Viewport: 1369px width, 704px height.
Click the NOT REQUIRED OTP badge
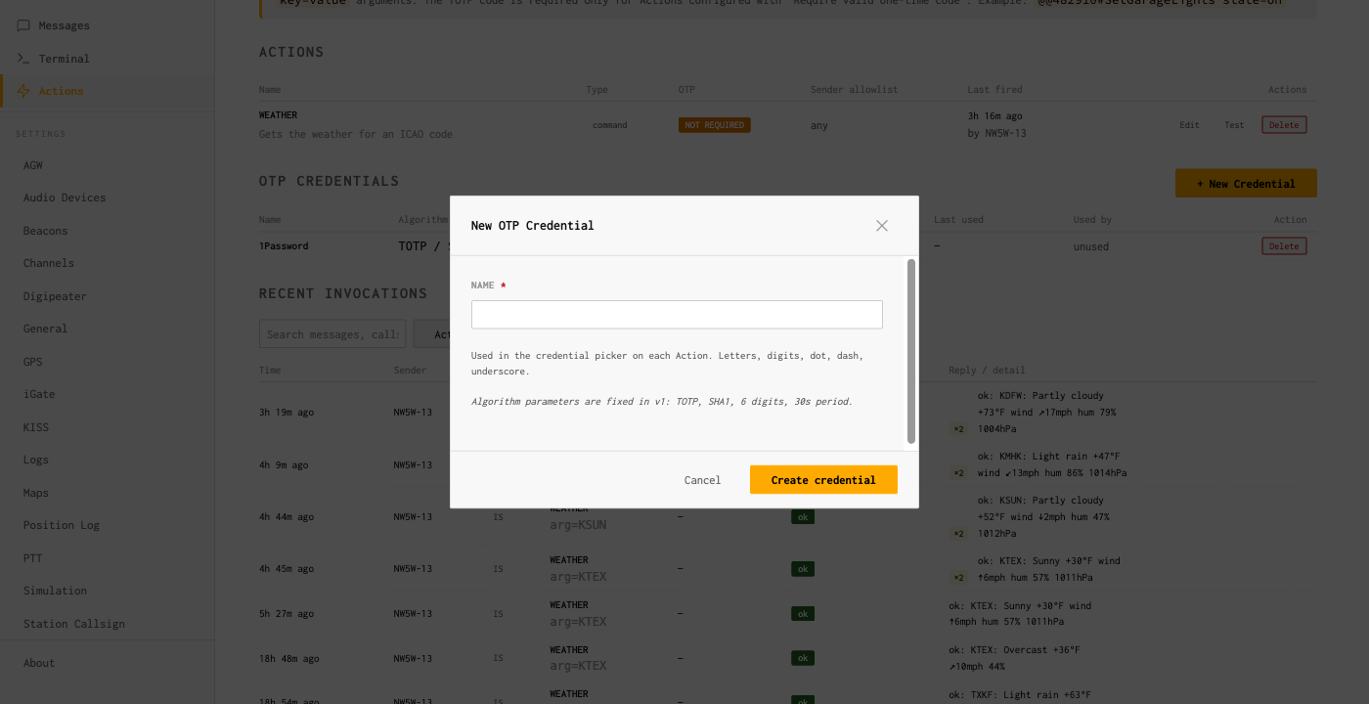coord(714,125)
